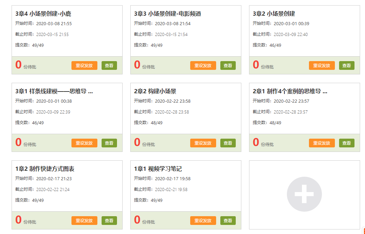Click 重设发放 for 3章3 小场景创建-电影频道

[203, 66]
